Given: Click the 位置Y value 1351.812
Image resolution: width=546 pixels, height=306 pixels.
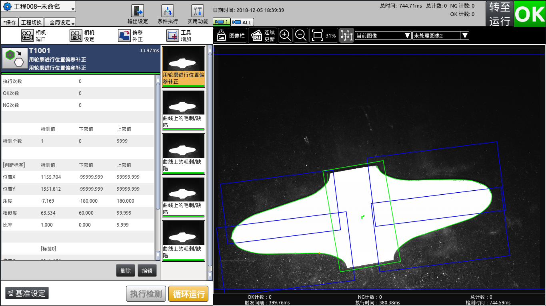Looking at the screenshot, I should click(51, 189).
